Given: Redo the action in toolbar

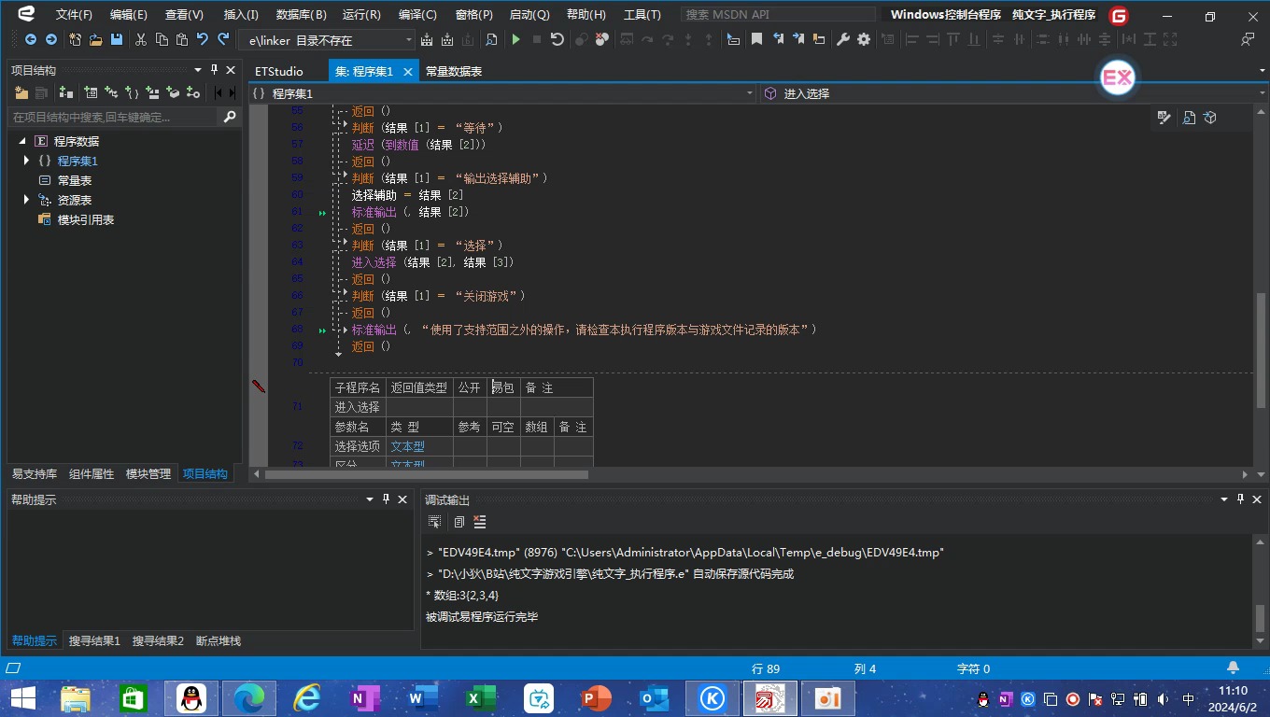Looking at the screenshot, I should [x=223, y=39].
